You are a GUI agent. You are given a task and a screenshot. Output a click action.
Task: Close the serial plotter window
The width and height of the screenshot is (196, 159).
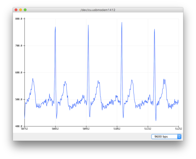click(x=16, y=10)
